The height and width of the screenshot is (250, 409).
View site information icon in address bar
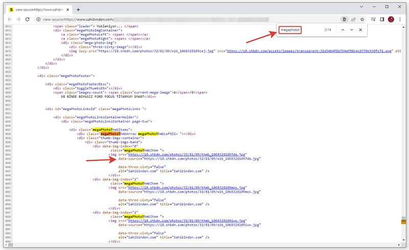coord(38,19)
